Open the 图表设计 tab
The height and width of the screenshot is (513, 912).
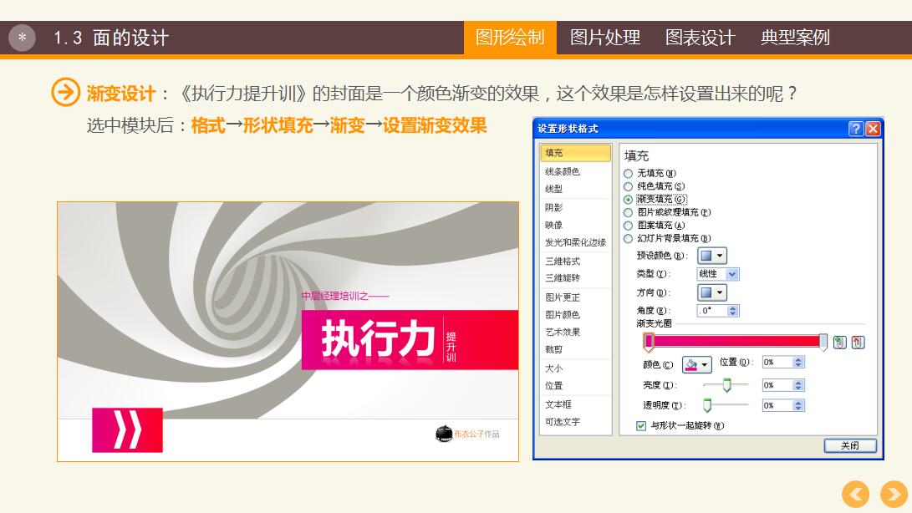click(700, 38)
